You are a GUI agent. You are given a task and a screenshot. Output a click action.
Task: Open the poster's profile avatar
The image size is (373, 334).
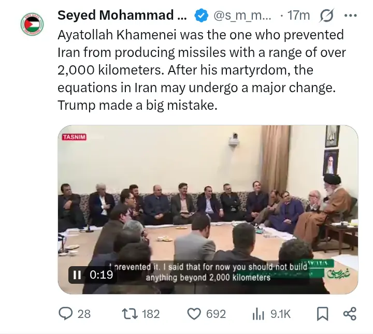pyautogui.click(x=32, y=24)
